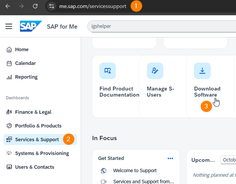Open the Download Software card
Screen dimensions: 236x184
click(x=211, y=87)
